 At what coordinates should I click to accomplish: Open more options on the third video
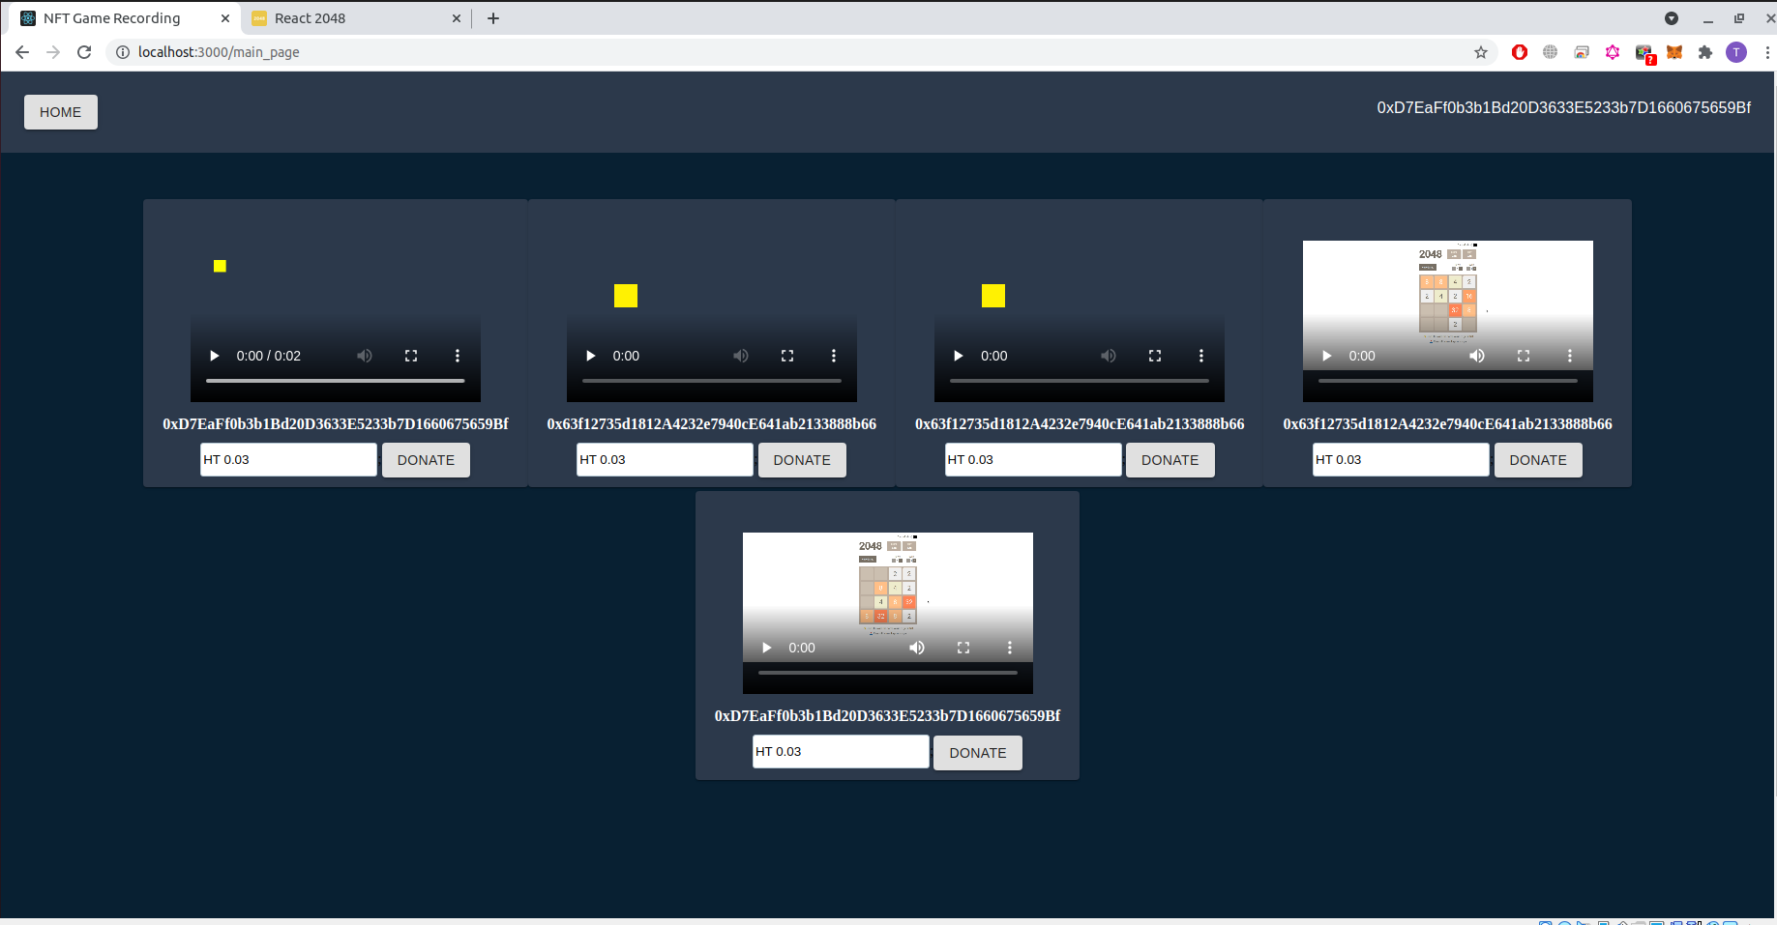pos(1201,356)
